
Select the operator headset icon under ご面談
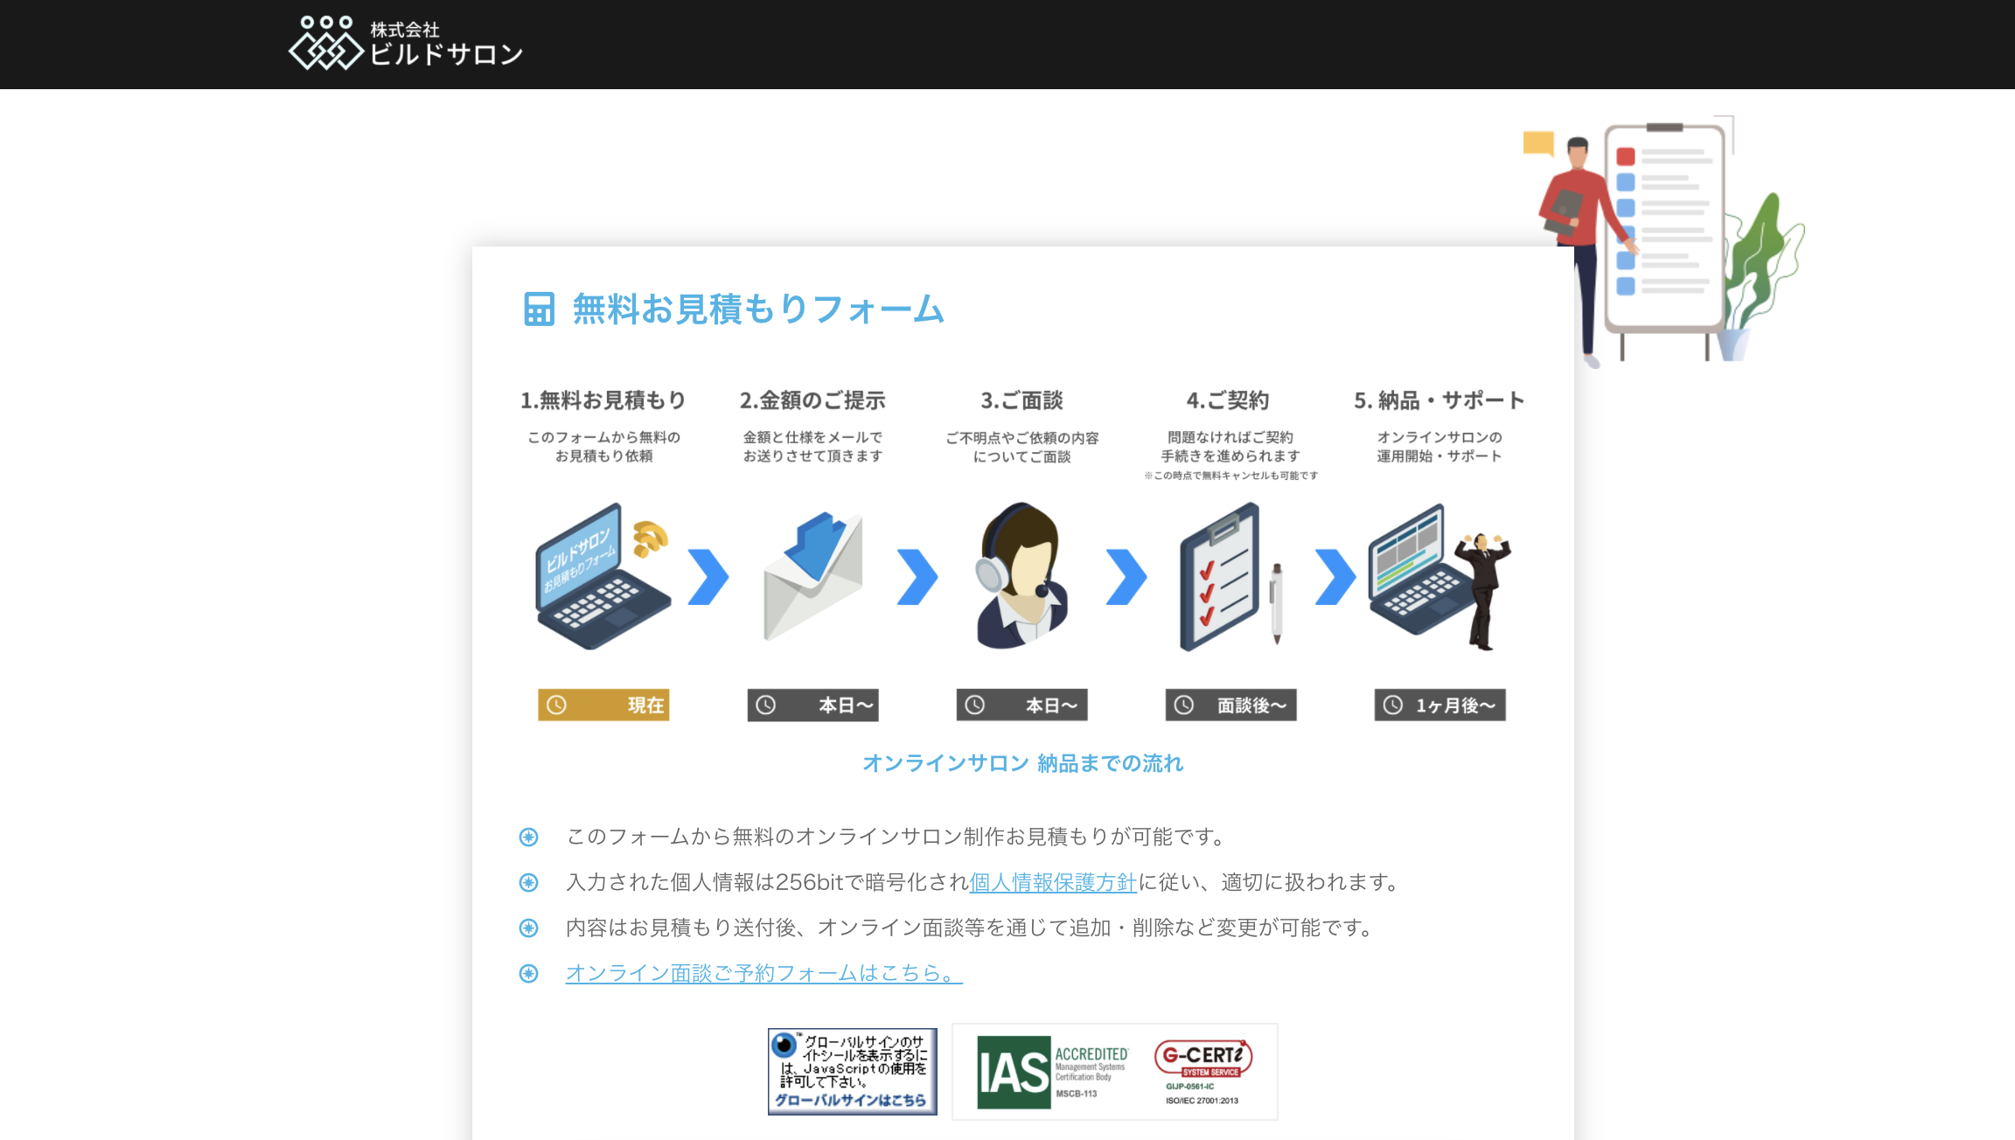coord(1021,577)
